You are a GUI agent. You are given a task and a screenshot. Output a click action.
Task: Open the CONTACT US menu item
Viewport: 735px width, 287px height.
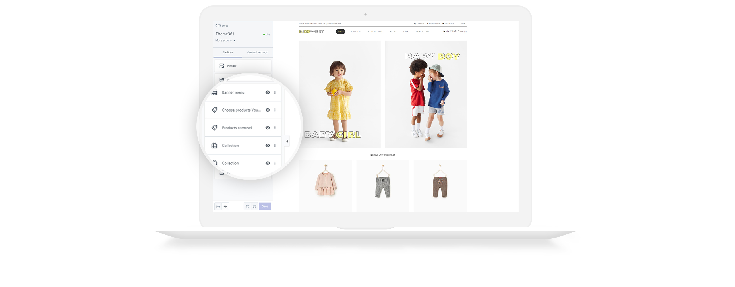422,32
